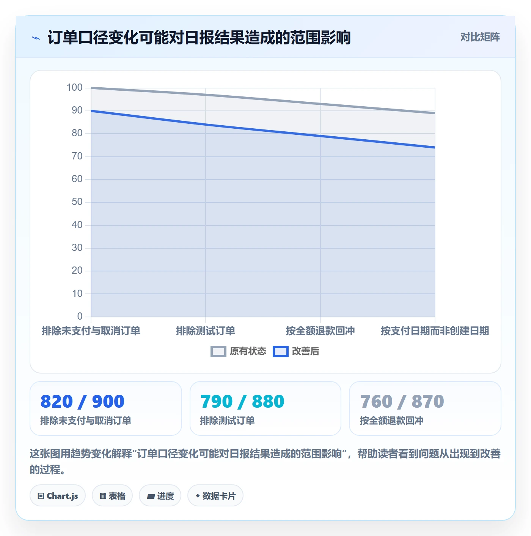Click the gray 原有状态 line at its start
This screenshot has height=536, width=531.
coord(91,88)
